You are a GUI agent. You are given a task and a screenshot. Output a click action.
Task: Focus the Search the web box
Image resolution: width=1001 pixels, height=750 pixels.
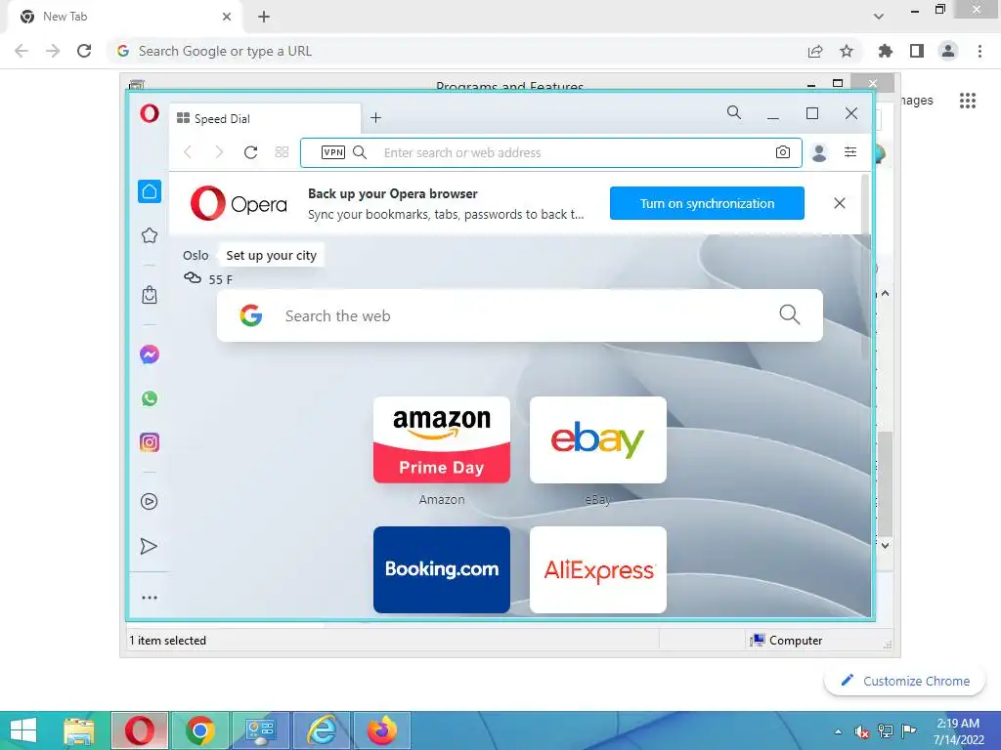(520, 315)
